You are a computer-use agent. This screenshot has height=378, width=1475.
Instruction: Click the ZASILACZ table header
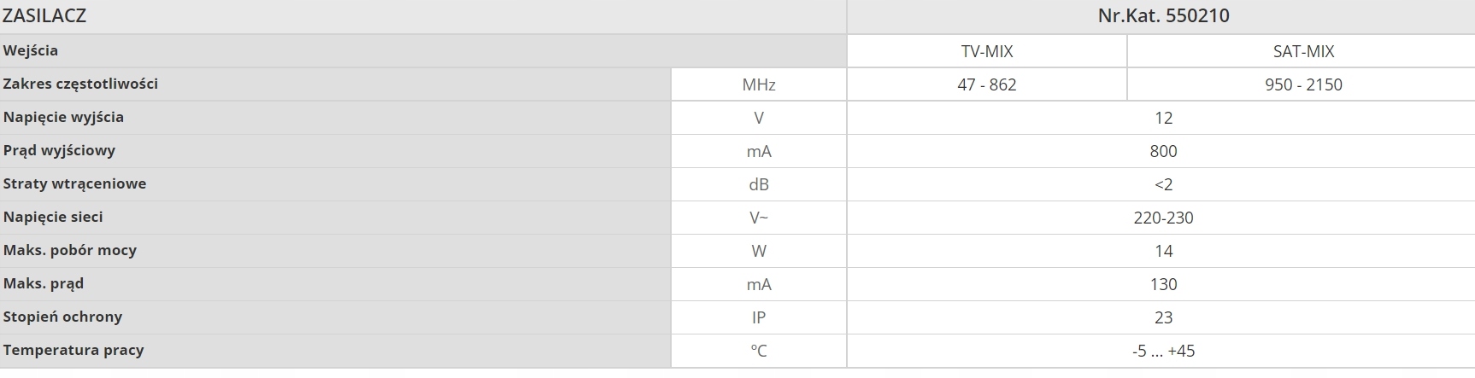44,16
